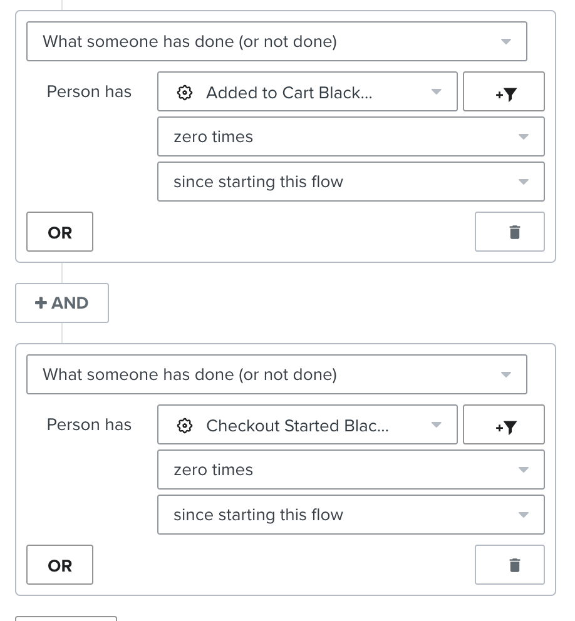
Task: Change zero times in the Checkout Started condition
Action: click(x=350, y=470)
